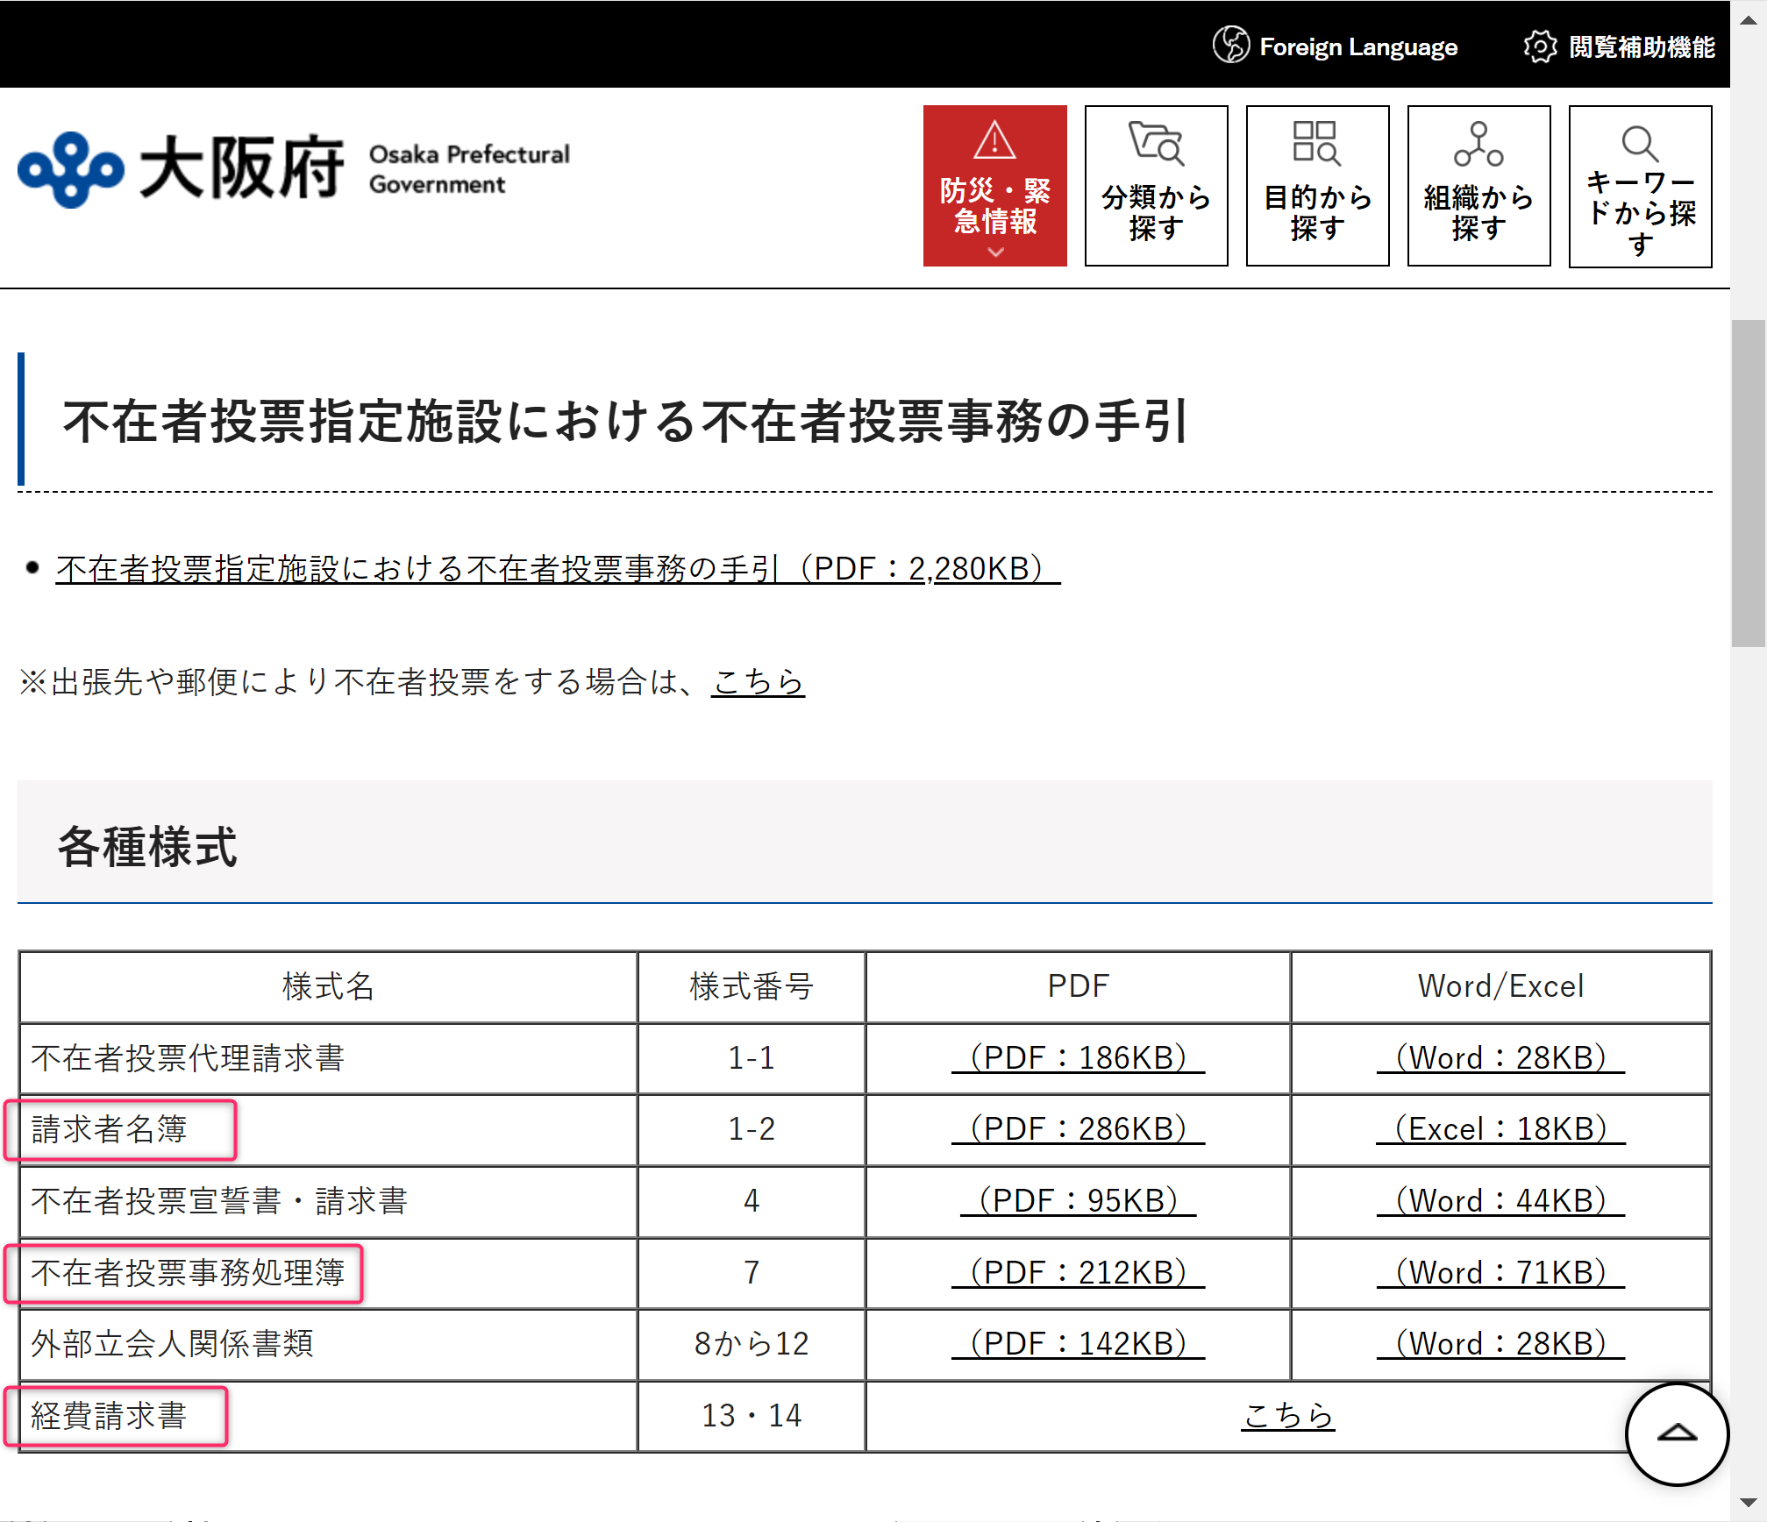Open the 防災・緊急情報 warning menu
This screenshot has height=1522, width=1767.
994,186
